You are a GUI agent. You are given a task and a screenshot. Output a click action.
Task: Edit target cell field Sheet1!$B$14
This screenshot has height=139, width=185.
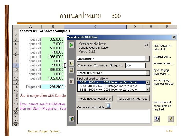coord(111,59)
